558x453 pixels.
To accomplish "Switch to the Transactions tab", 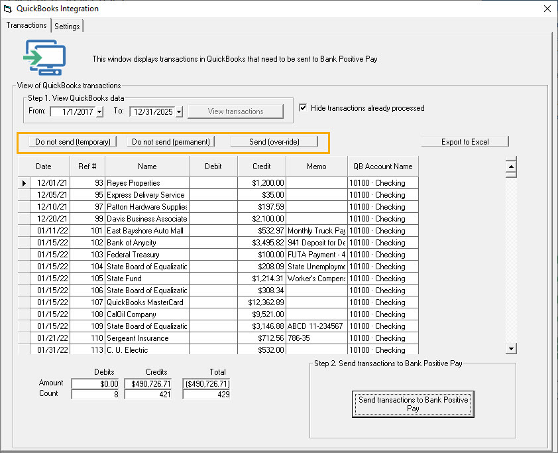I will pyautogui.click(x=27, y=25).
